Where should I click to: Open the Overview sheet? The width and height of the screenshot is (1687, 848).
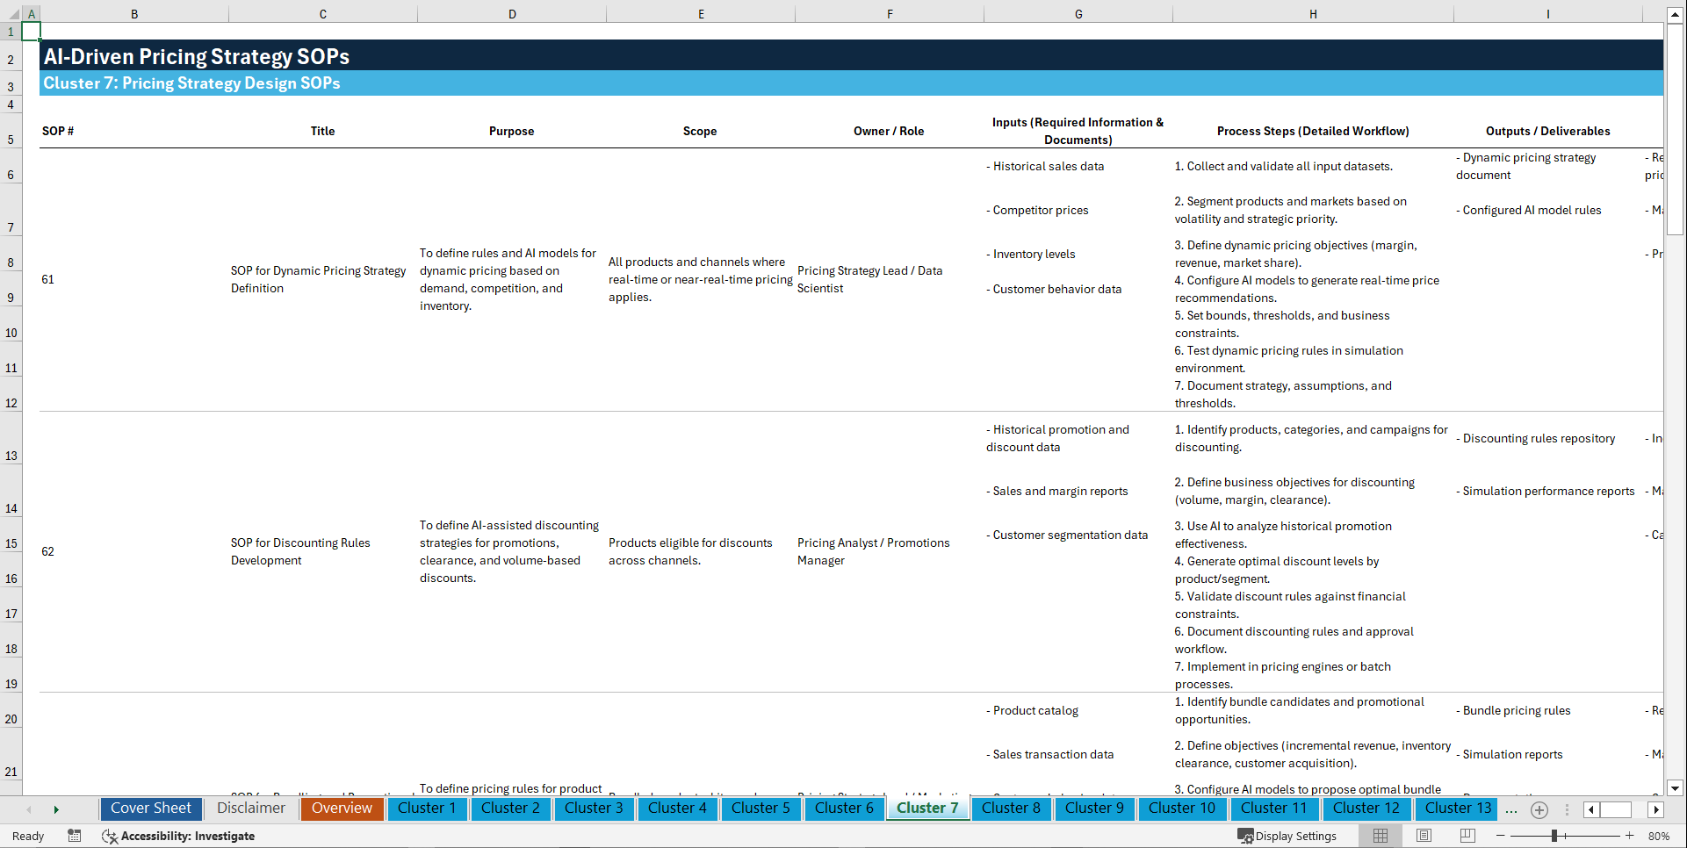[342, 808]
